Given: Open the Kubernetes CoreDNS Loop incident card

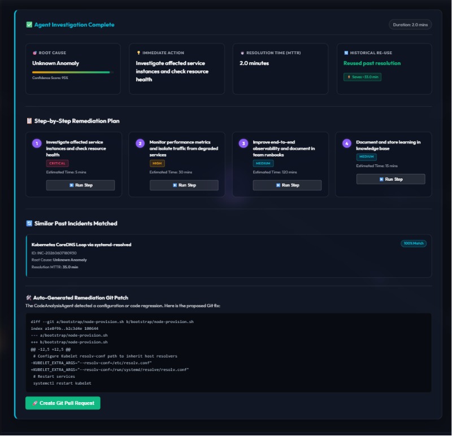Looking at the screenshot, I should (229, 256).
